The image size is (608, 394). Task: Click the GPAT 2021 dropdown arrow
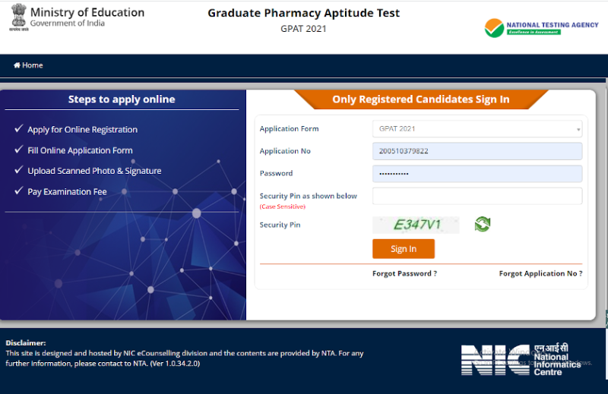click(578, 130)
